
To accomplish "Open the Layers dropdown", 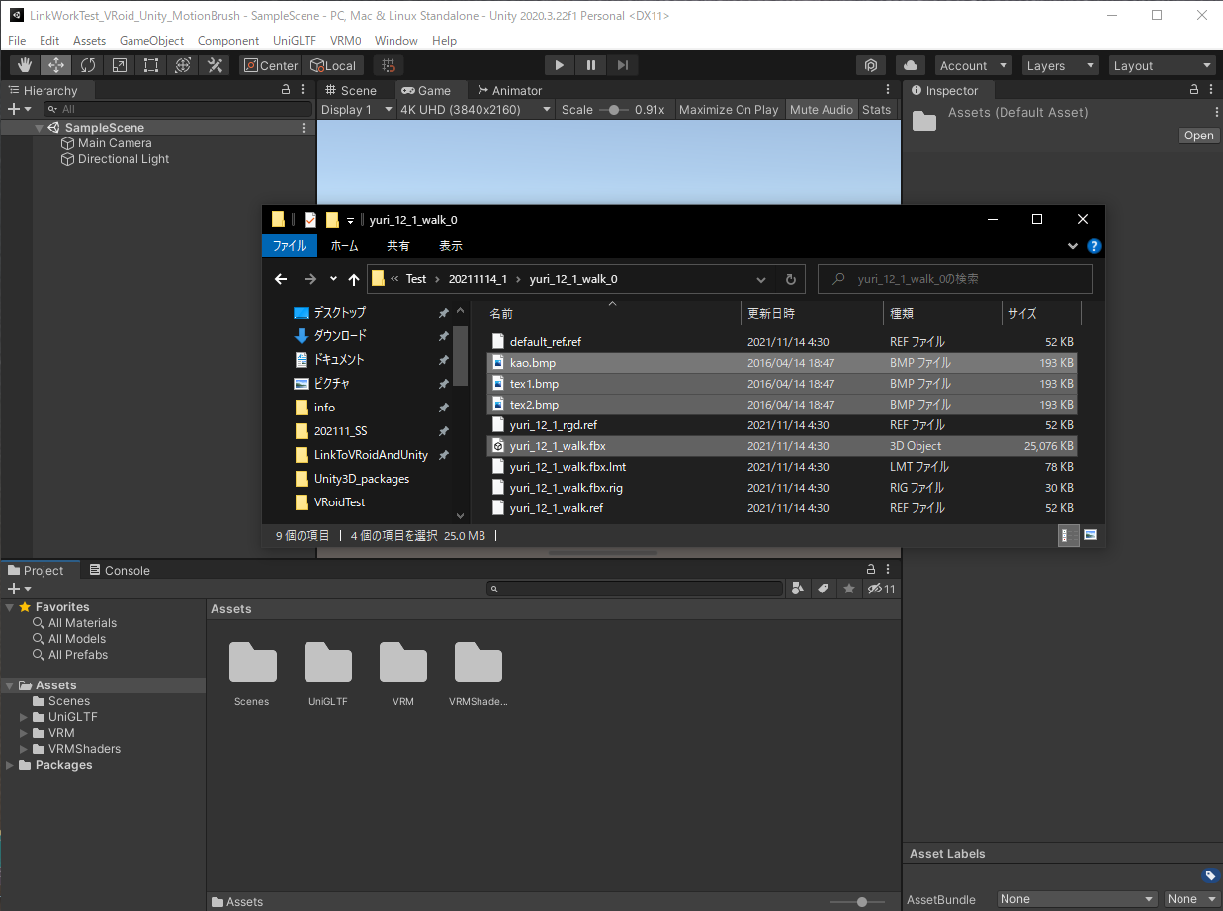I will pyautogui.click(x=1060, y=65).
